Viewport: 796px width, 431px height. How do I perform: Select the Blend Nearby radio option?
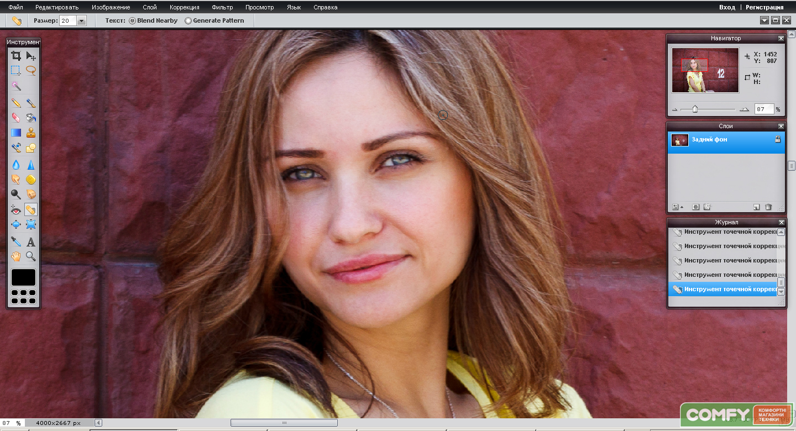[132, 20]
